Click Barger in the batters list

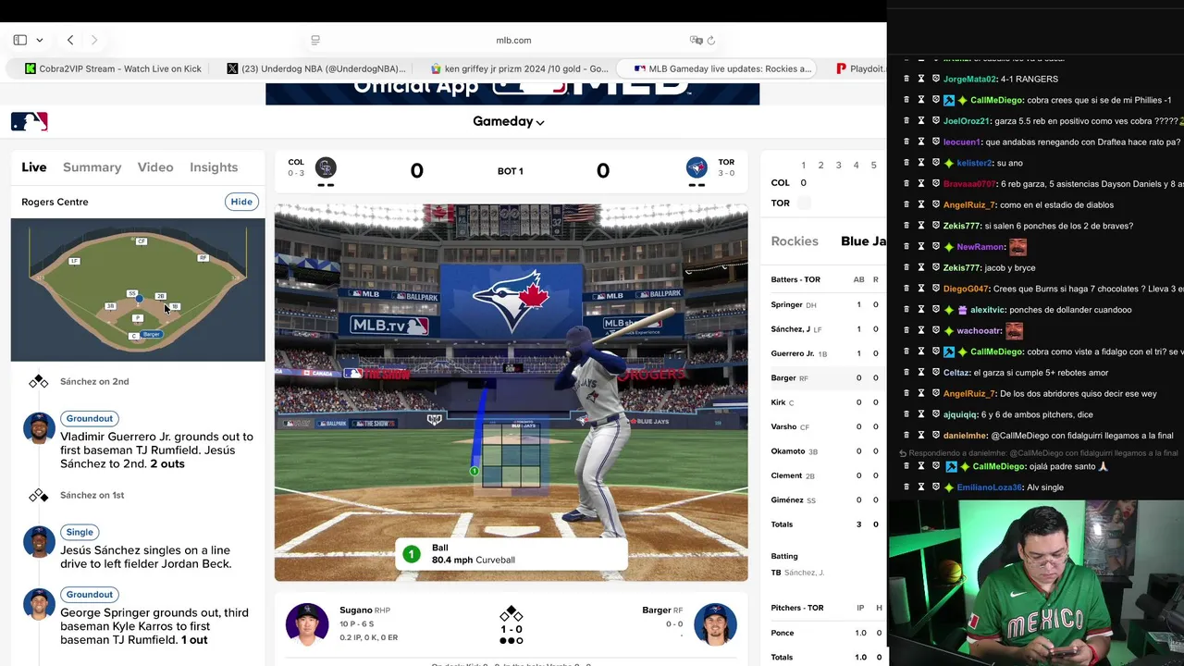783,377
